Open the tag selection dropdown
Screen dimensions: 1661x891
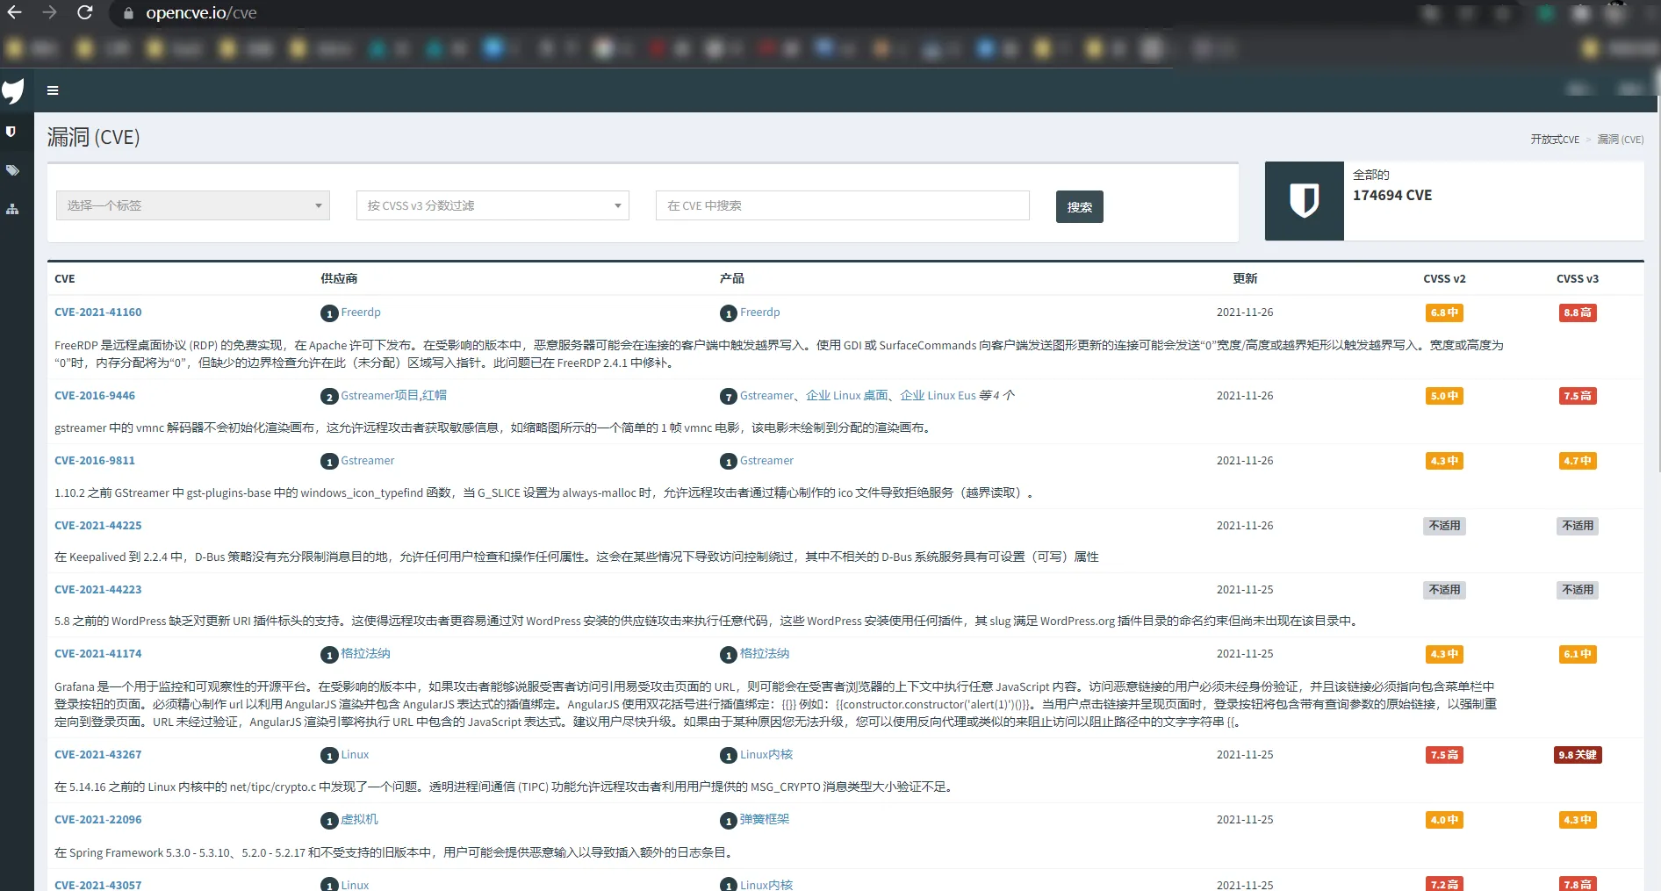193,205
